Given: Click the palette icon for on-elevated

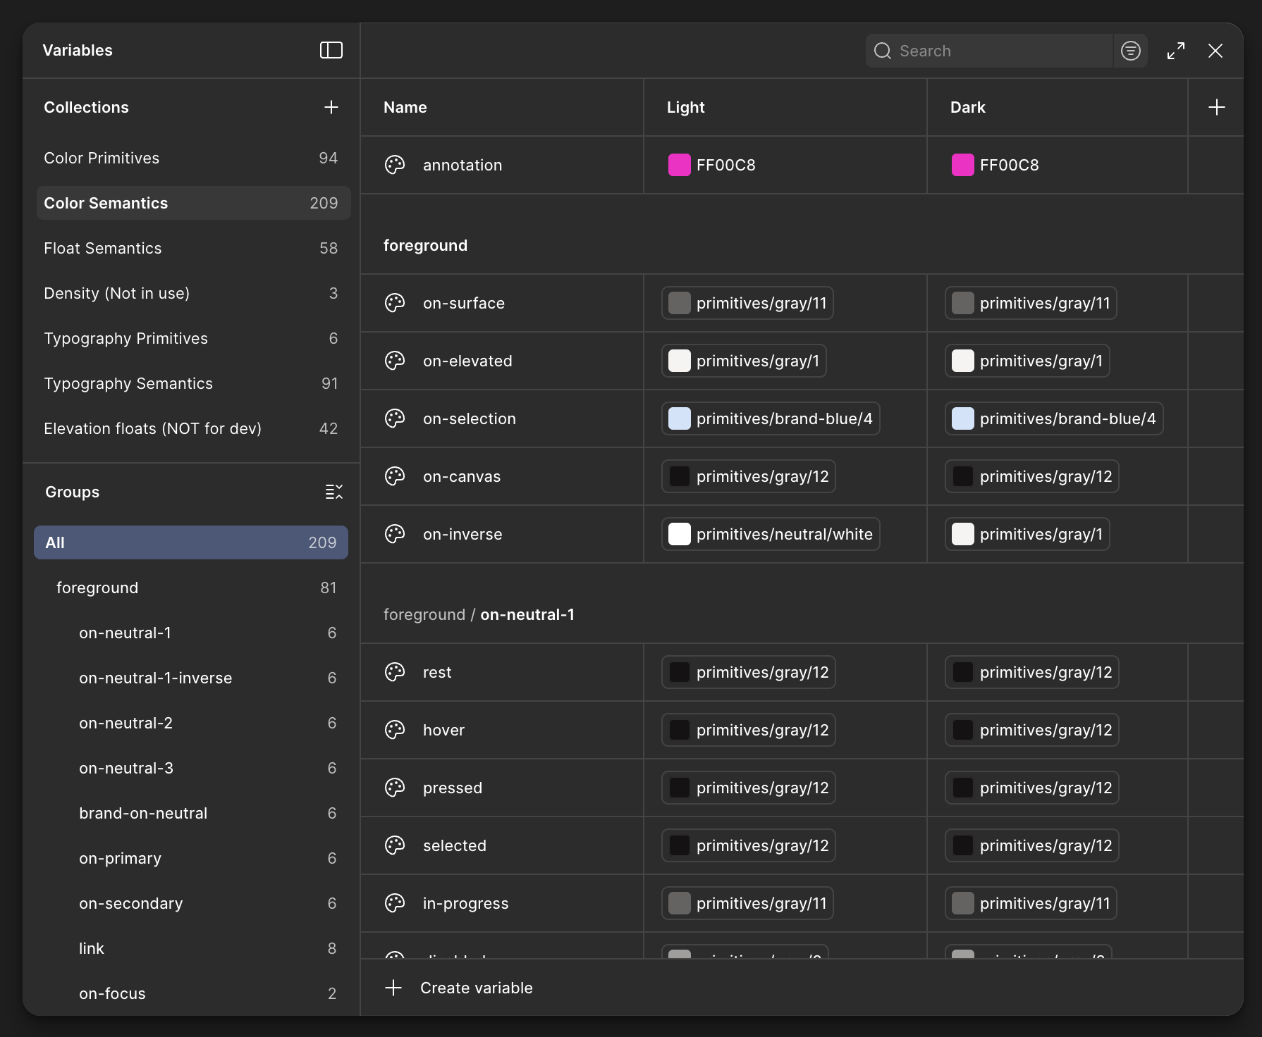Looking at the screenshot, I should pos(395,361).
